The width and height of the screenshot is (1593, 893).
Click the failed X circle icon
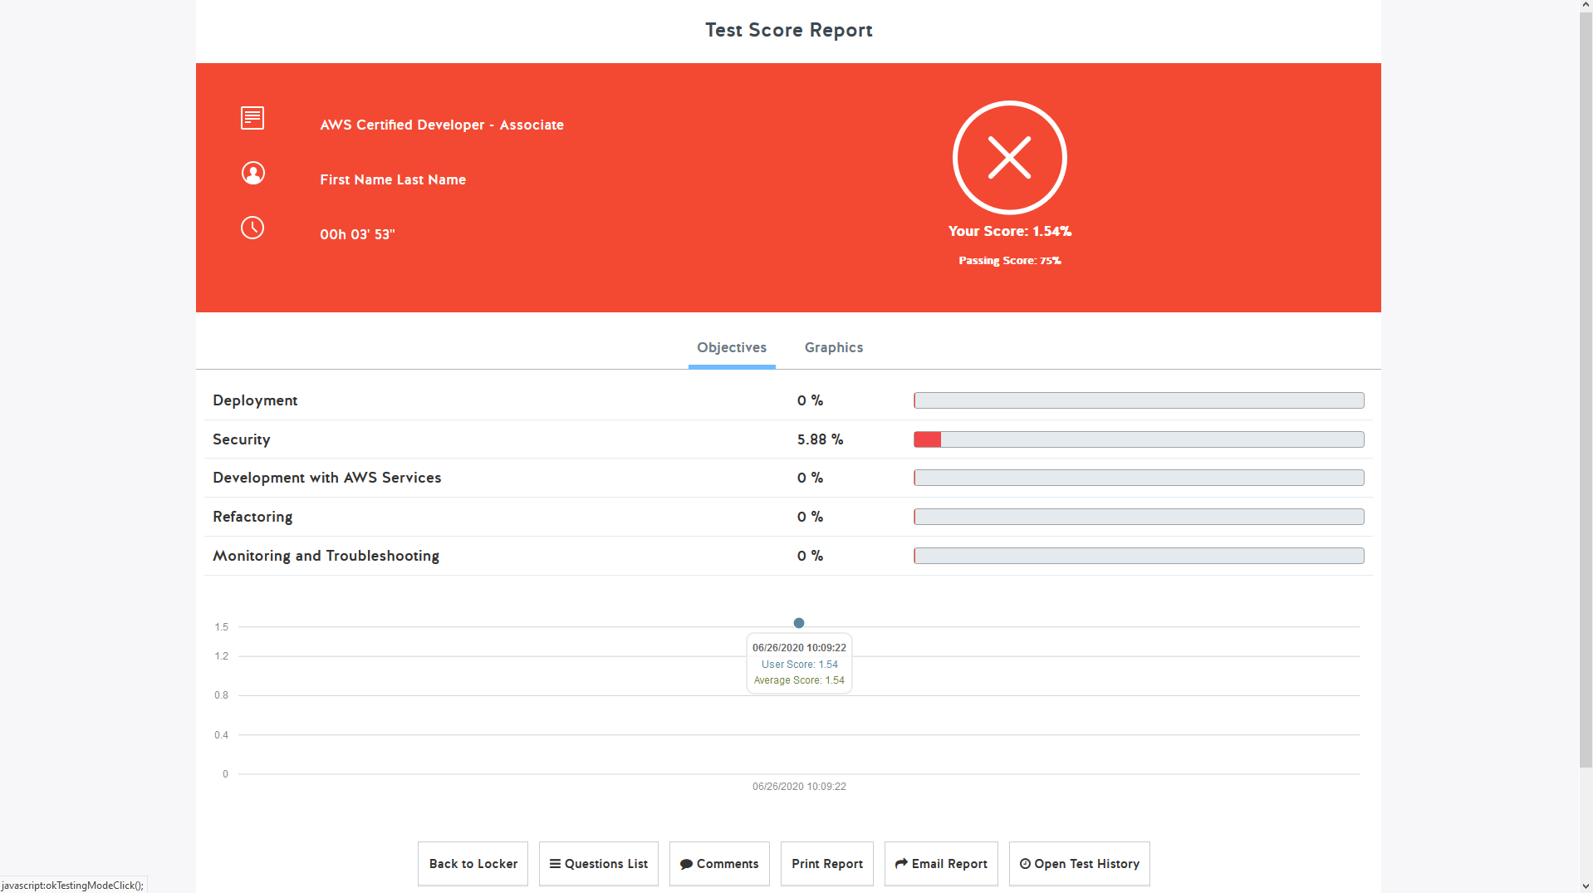pos(1009,158)
